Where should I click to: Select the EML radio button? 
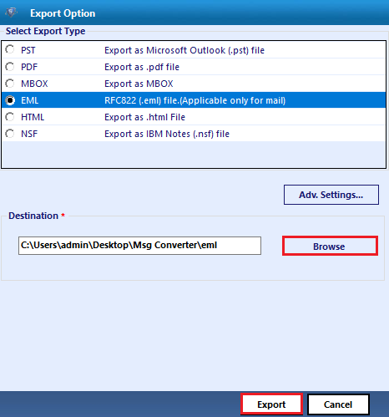(x=10, y=100)
